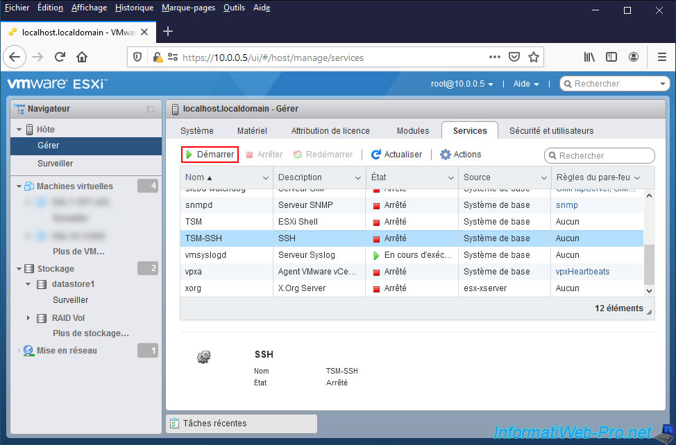Select the vmsyslogd service row
The width and height of the screenshot is (676, 445).
412,255
